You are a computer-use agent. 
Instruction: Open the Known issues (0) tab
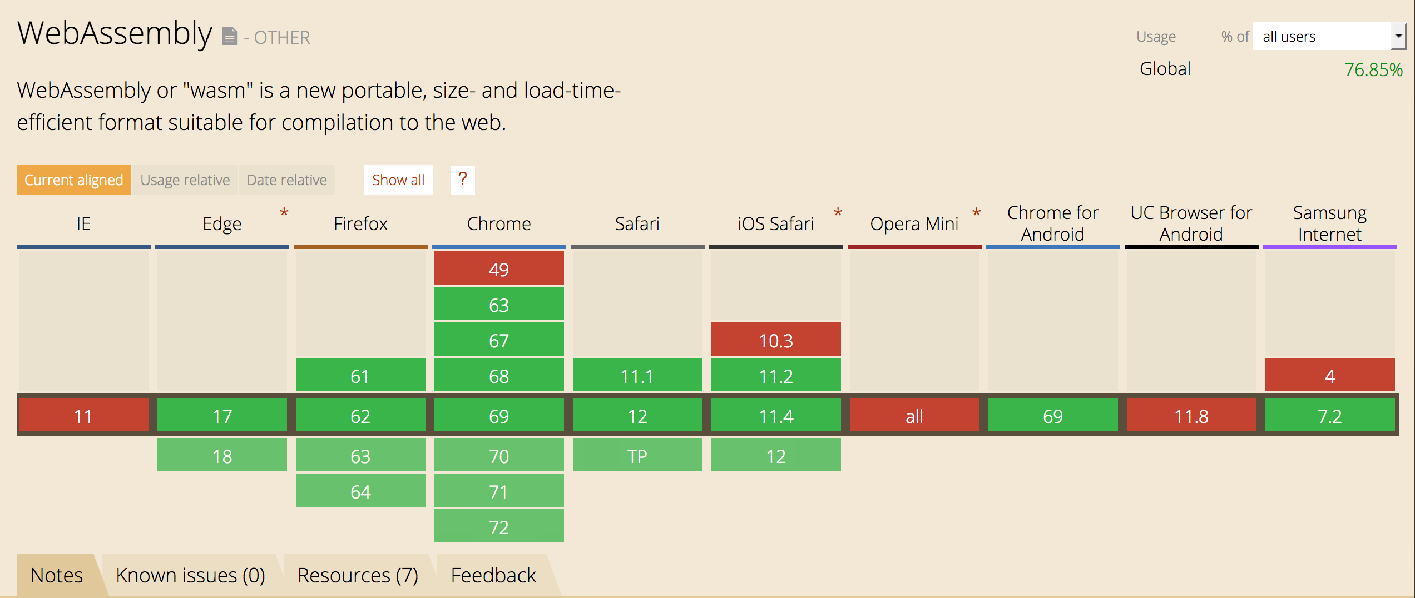click(190, 575)
